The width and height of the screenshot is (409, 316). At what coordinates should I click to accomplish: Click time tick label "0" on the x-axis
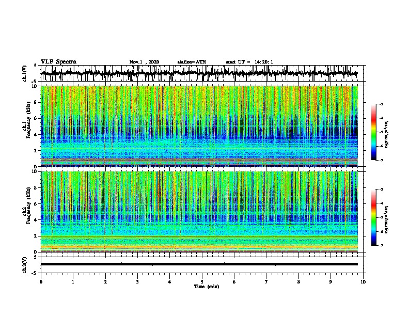coord(41,282)
